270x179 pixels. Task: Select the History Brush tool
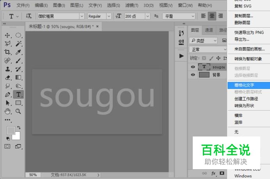click(18, 69)
